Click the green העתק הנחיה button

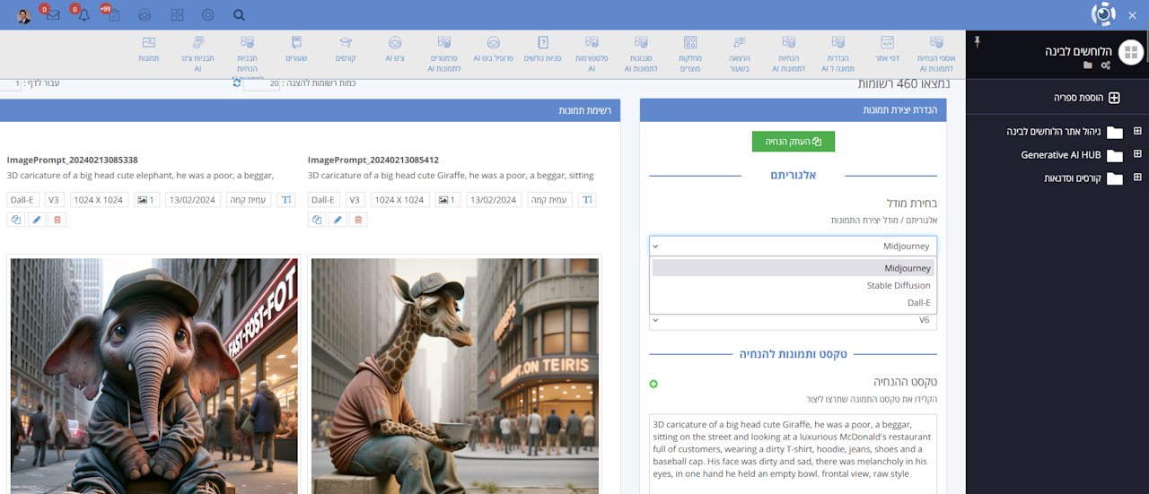793,142
